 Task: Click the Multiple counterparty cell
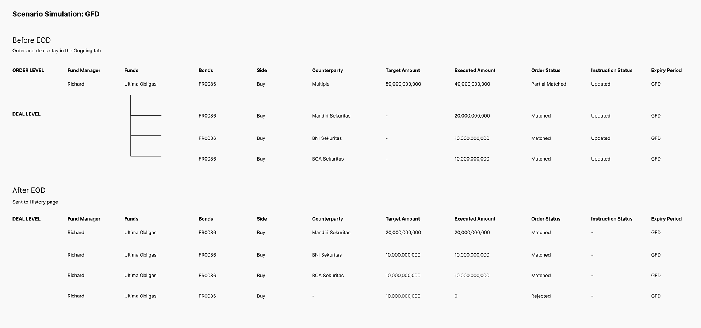(321, 84)
